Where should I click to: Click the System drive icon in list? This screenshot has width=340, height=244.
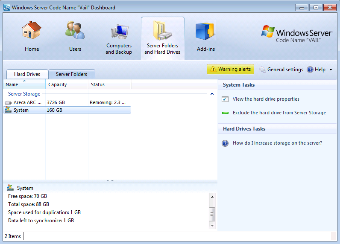(x=8, y=110)
